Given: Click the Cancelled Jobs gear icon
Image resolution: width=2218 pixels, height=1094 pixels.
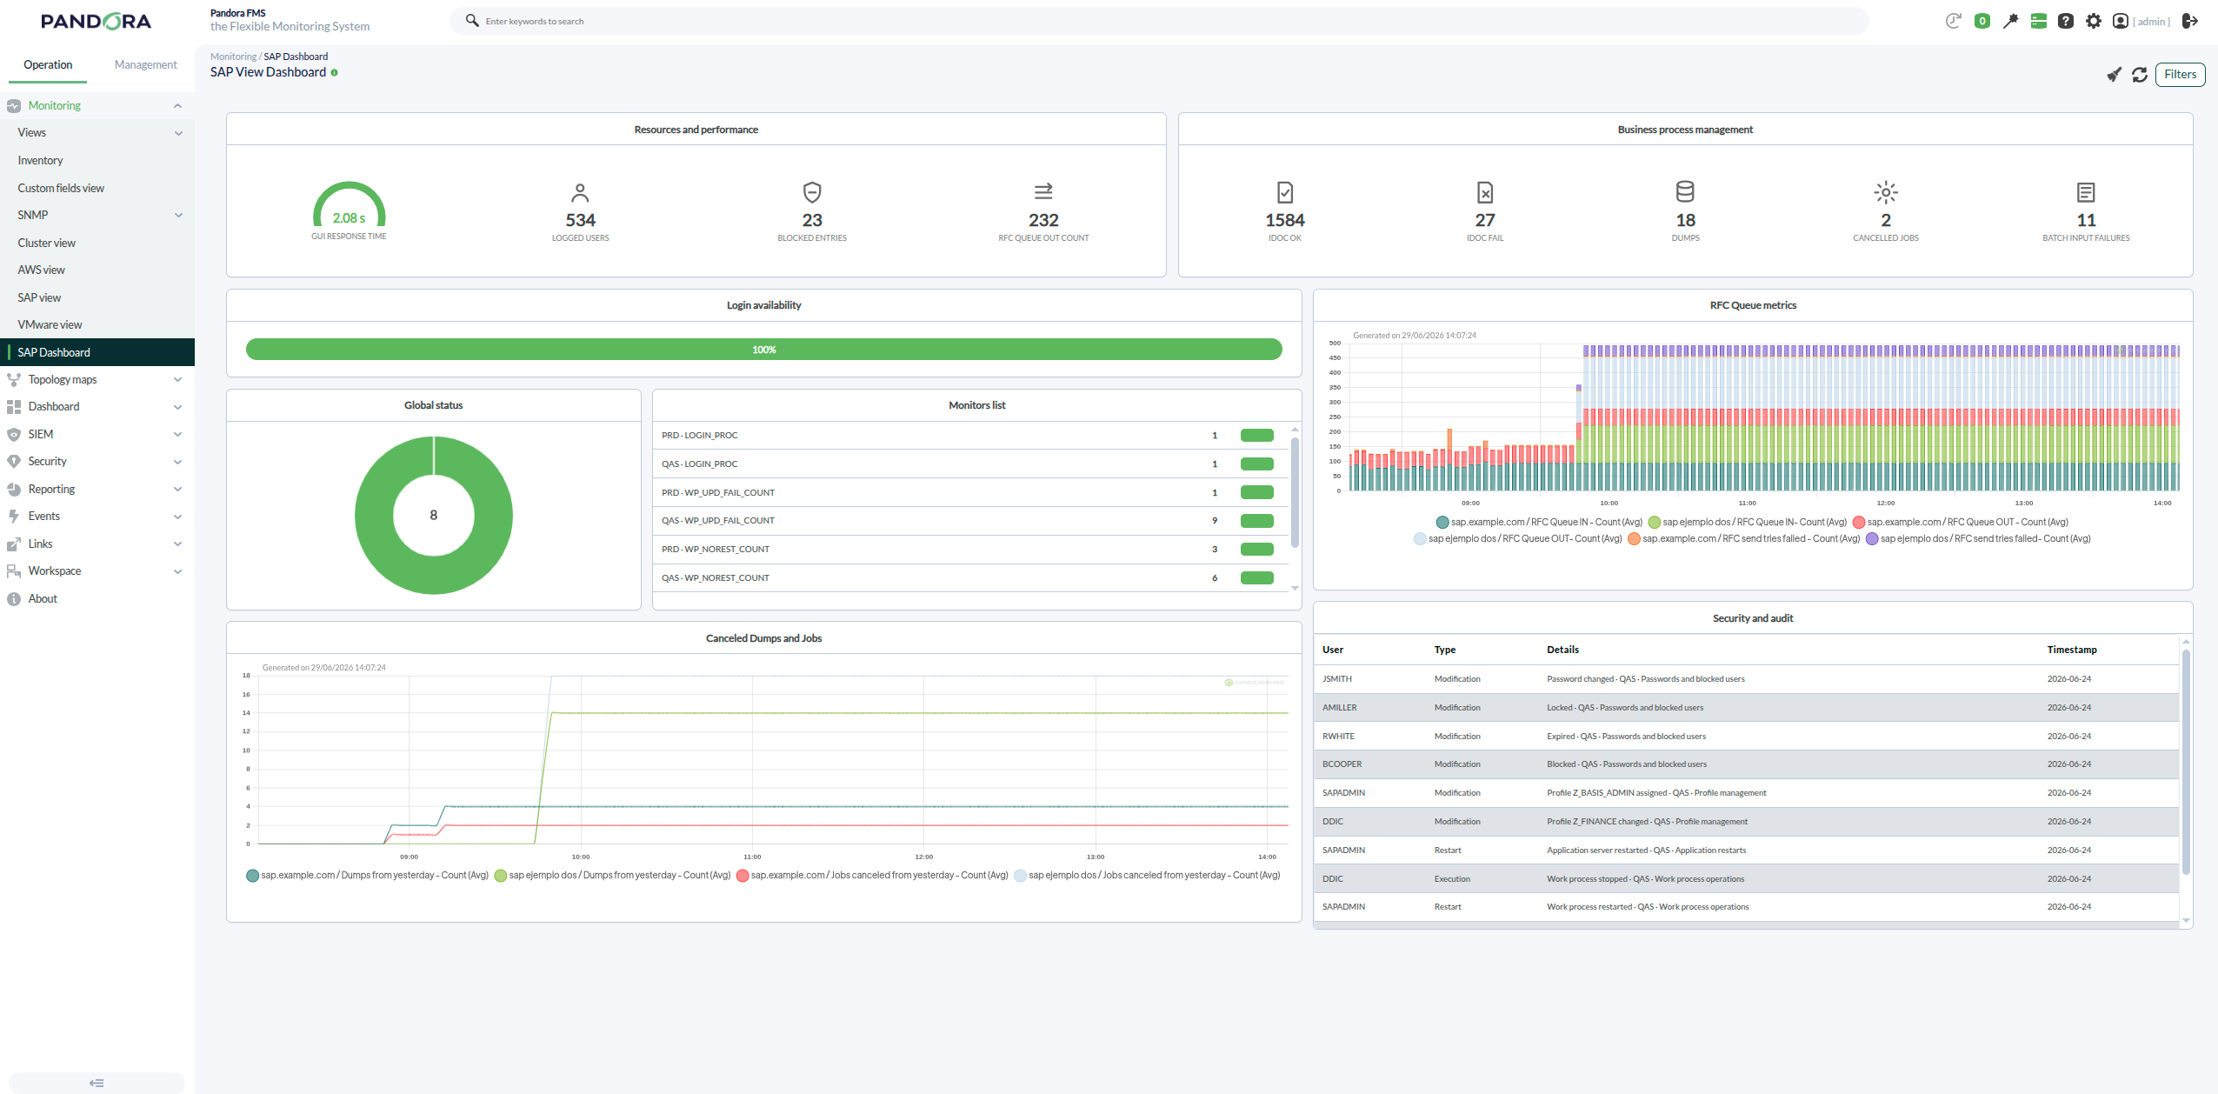Looking at the screenshot, I should [1886, 192].
